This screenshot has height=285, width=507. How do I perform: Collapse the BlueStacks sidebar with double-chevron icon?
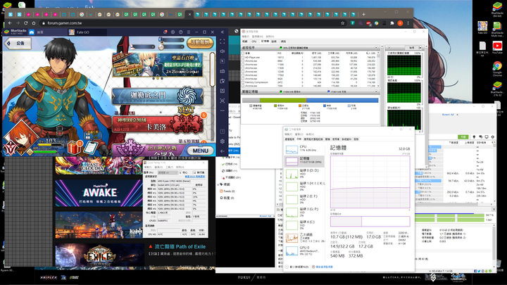[223, 32]
